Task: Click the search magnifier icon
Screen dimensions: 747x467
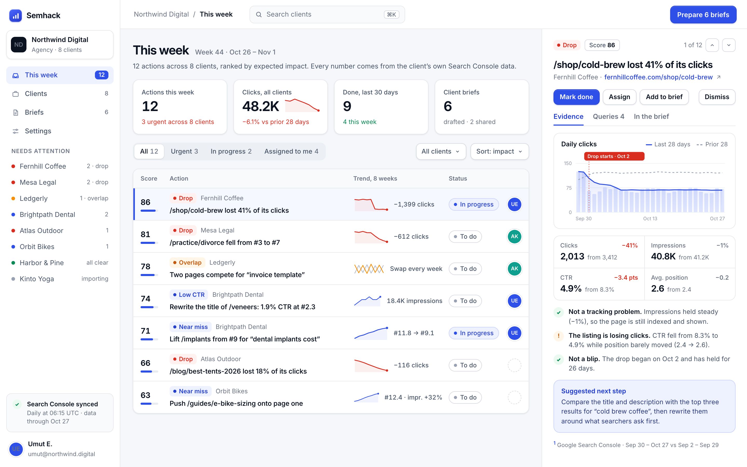Action: tap(259, 15)
